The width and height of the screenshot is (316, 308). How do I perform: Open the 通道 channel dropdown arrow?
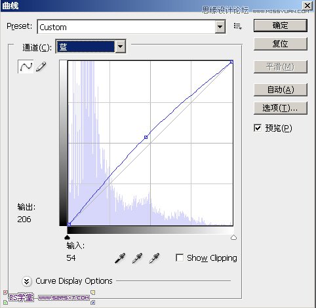(x=121, y=47)
